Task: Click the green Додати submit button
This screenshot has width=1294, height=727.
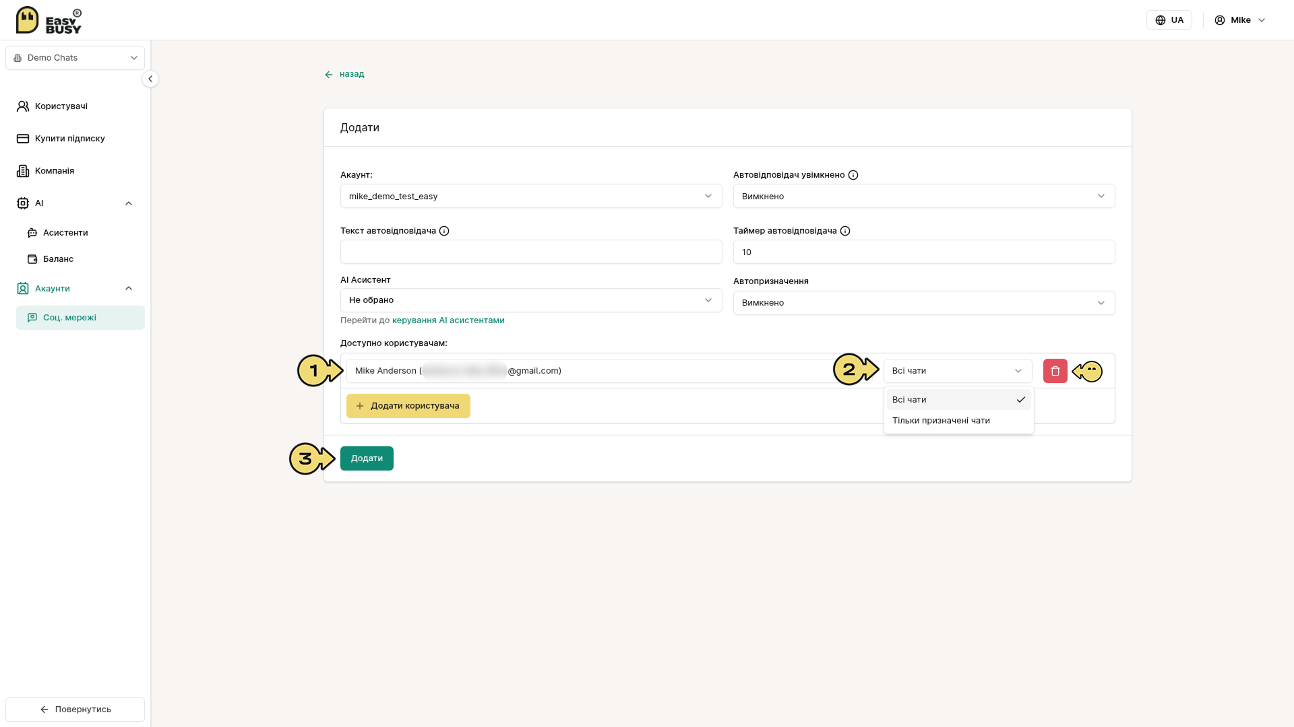Action: coord(367,458)
